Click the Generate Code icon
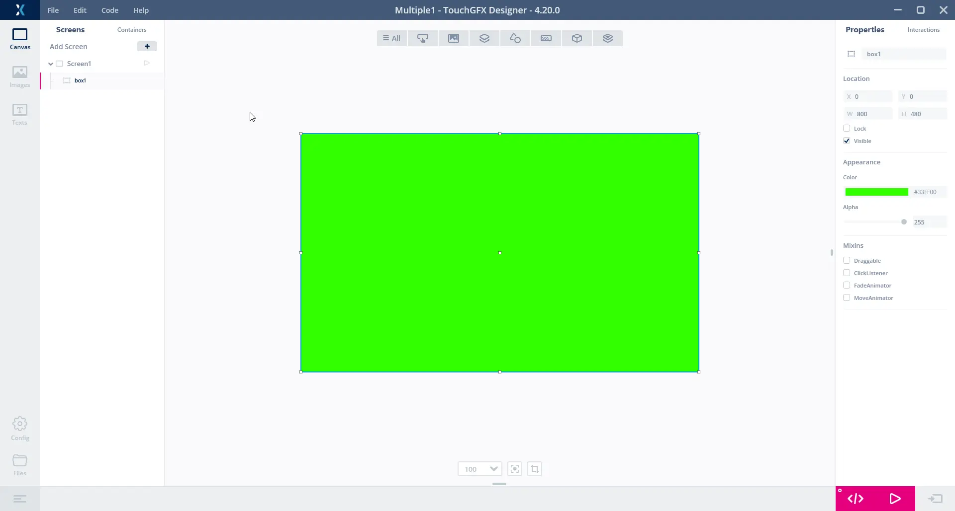This screenshot has height=511, width=955. [856, 499]
